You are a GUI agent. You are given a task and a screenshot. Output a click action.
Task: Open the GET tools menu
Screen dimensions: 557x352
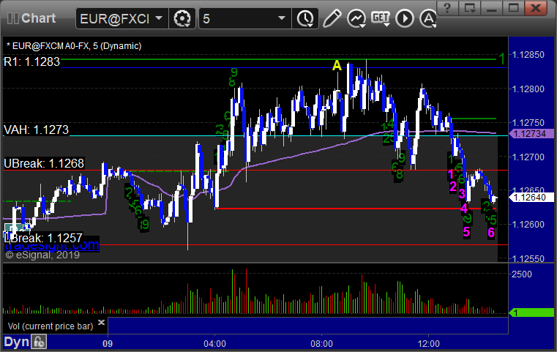(381, 18)
